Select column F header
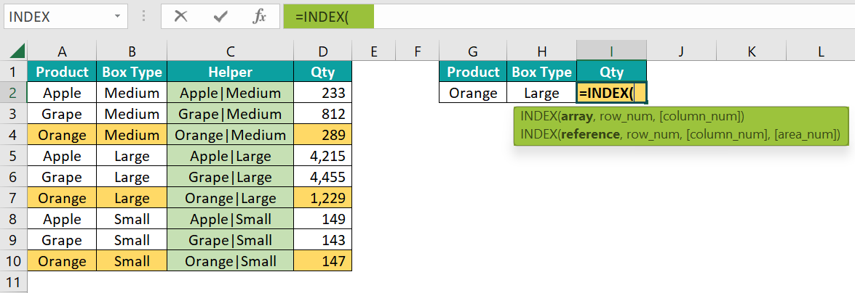 coord(418,51)
